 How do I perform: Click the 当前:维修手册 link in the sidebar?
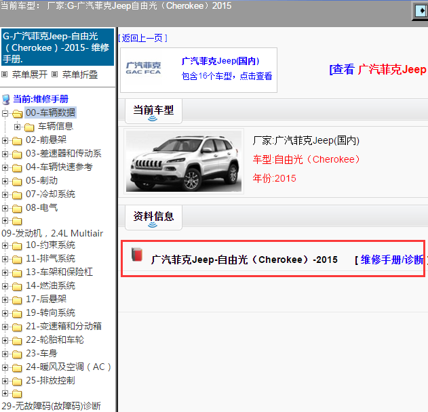coord(41,99)
